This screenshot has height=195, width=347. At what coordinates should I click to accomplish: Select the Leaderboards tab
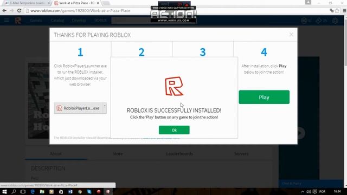(x=179, y=154)
